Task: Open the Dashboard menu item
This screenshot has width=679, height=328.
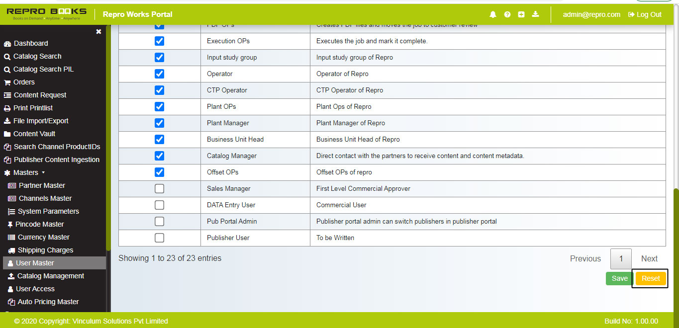Action: (30, 43)
